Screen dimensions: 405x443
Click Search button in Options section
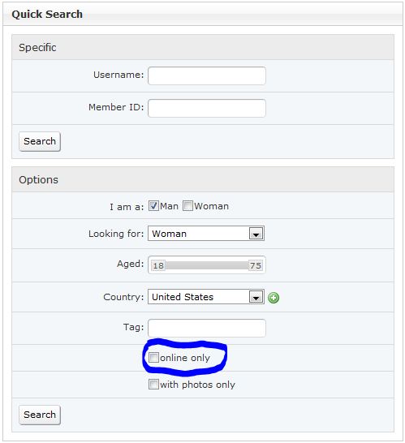click(x=40, y=415)
